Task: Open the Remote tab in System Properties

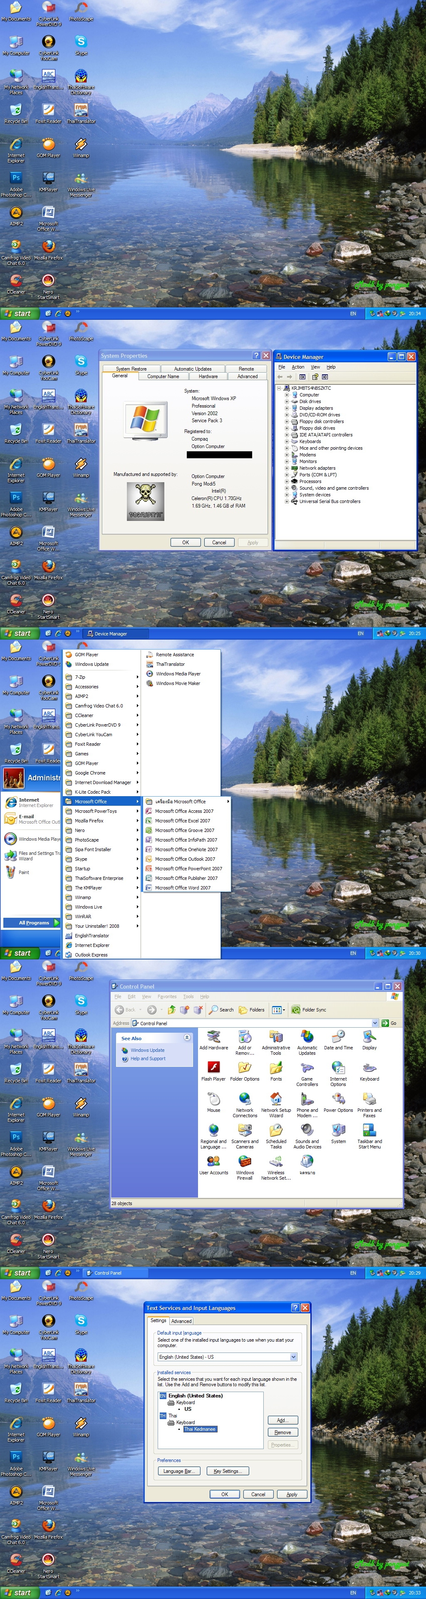Action: click(x=246, y=369)
